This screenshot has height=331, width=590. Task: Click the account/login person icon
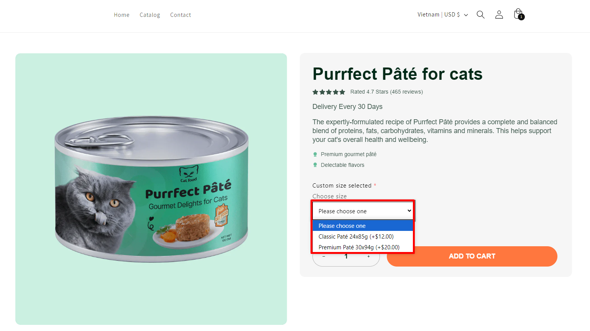(499, 14)
